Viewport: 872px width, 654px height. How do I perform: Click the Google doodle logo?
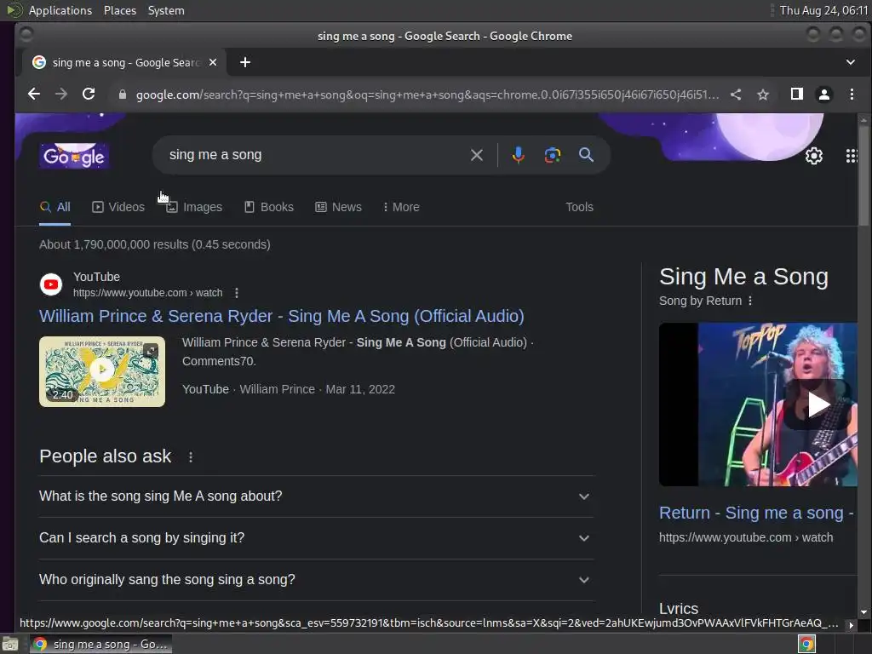(74, 155)
